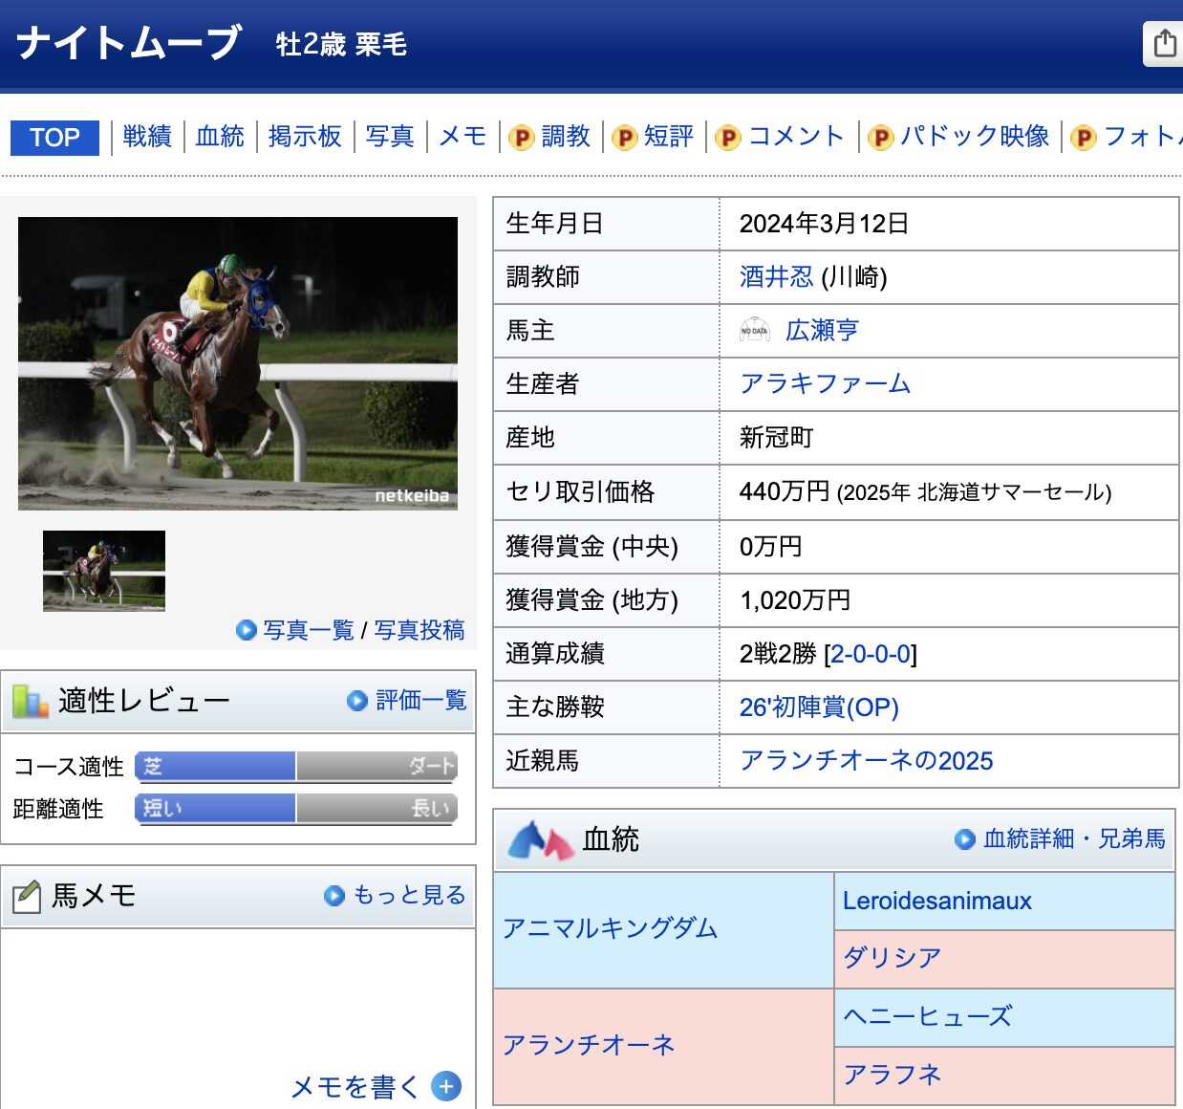Click the premium P icon beside 短評
Image resolution: width=1183 pixels, height=1109 pixels.
tap(624, 138)
